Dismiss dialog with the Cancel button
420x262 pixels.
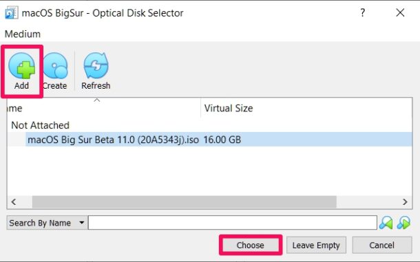(x=382, y=245)
